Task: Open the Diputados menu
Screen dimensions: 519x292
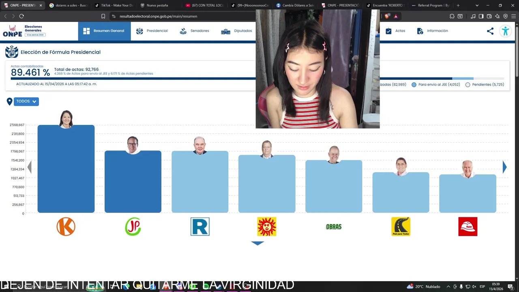Action: [x=236, y=31]
